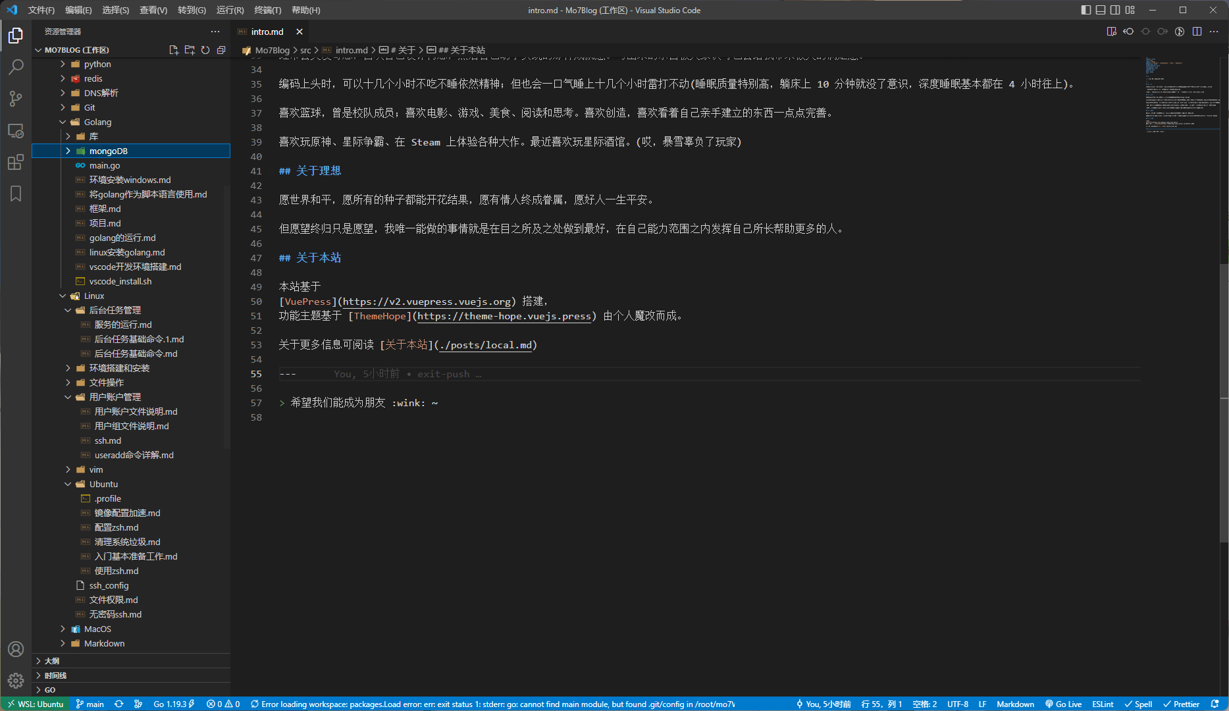
Task: Click the main git branch indicator
Action: click(90, 704)
